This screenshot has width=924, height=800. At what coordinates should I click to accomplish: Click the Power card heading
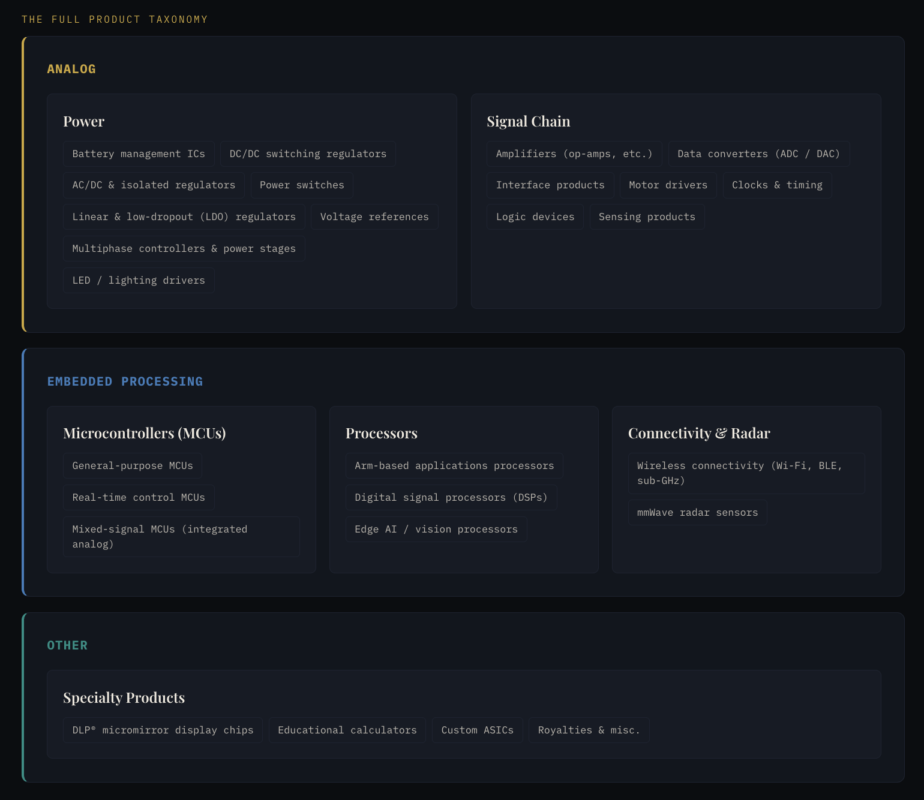84,122
